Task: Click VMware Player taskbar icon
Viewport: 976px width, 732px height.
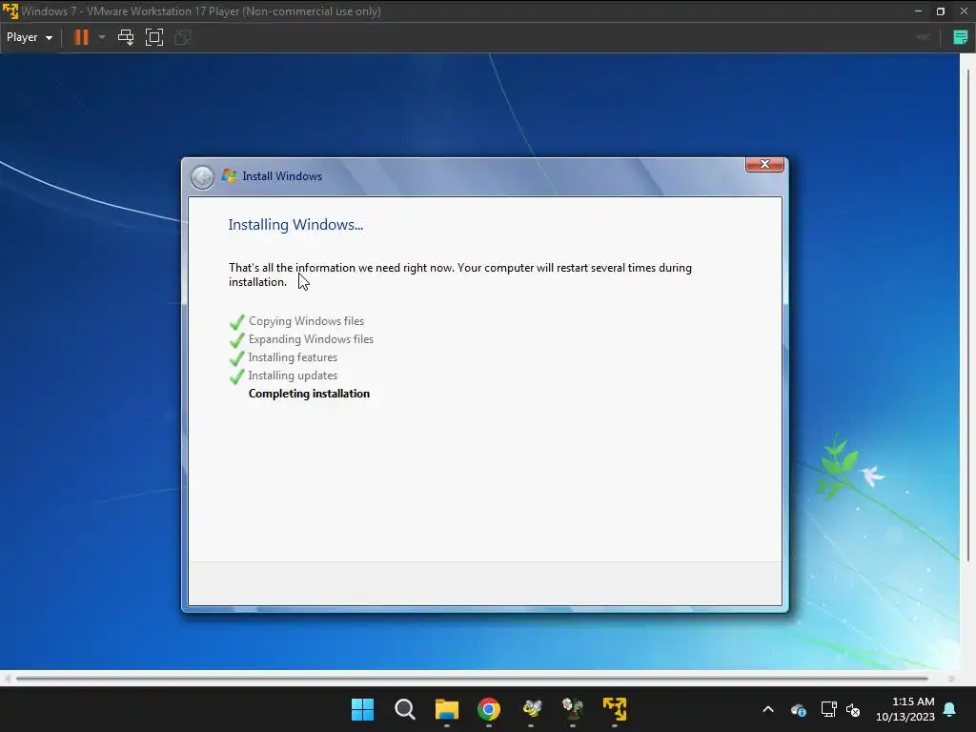Action: tap(615, 709)
